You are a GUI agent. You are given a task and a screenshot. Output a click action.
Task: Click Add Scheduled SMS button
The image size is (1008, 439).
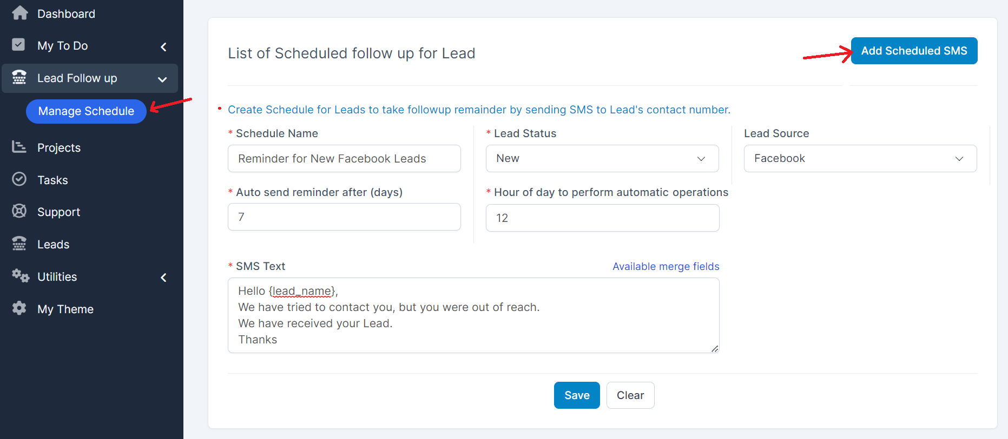coord(914,51)
